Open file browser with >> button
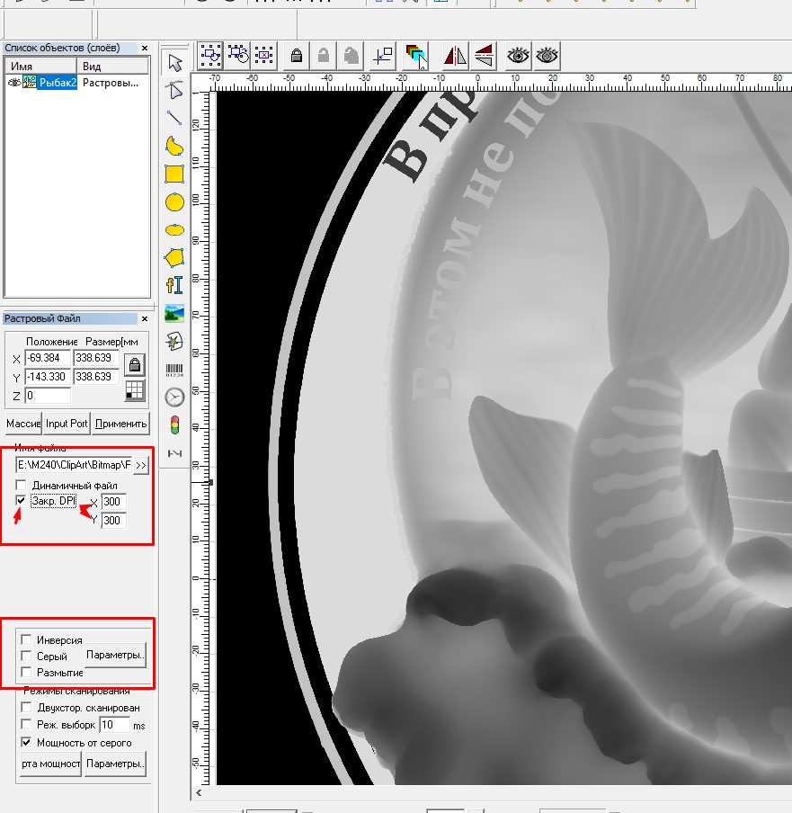 coord(141,465)
